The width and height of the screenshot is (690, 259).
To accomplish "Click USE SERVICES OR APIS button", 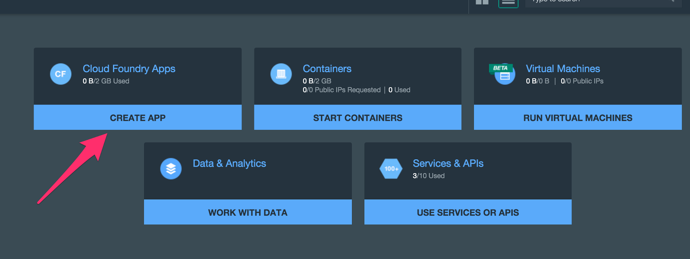I will (468, 212).
